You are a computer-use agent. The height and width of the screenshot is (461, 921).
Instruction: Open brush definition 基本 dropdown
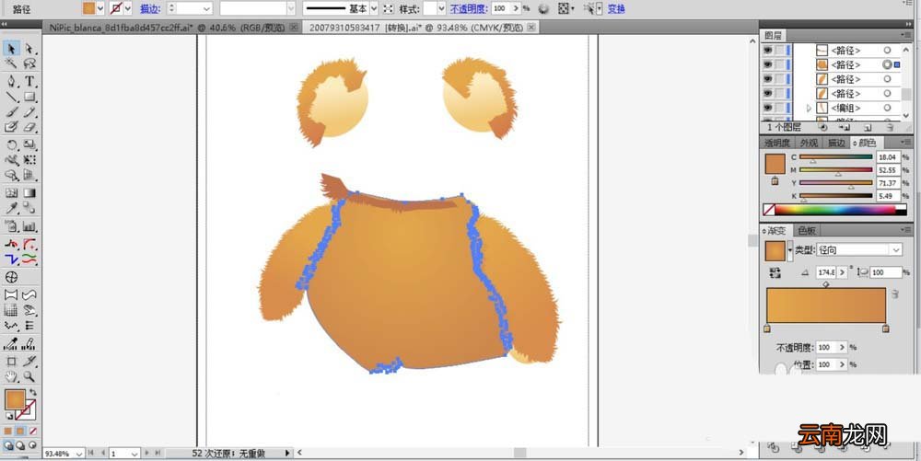(372, 8)
